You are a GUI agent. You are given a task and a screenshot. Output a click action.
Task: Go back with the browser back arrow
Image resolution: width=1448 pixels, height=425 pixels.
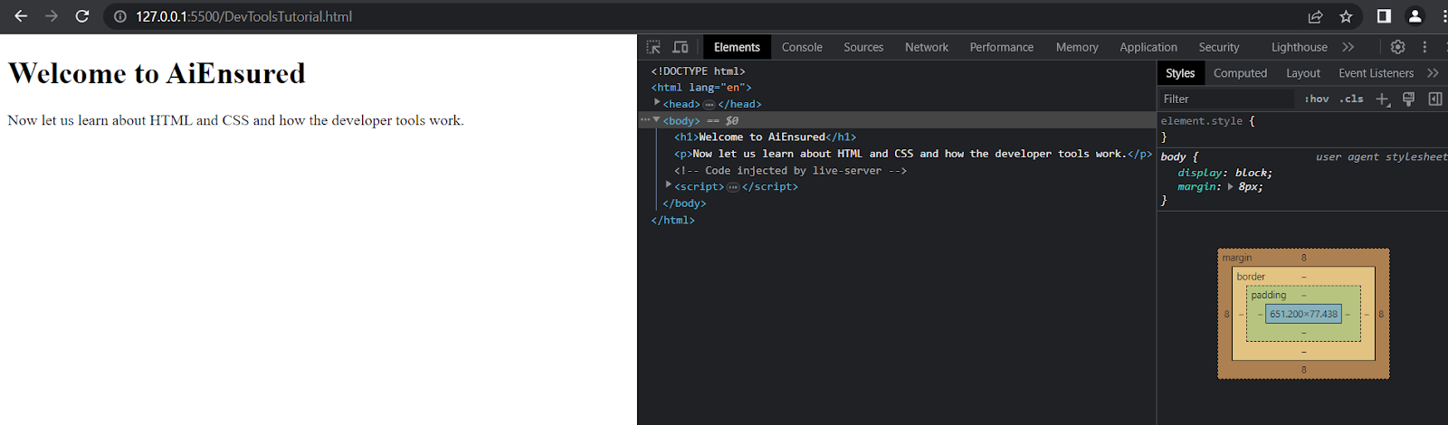pyautogui.click(x=21, y=16)
